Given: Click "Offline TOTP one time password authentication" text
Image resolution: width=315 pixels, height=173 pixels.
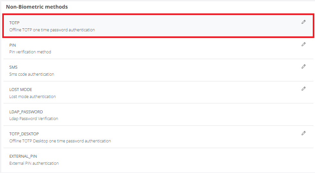Looking at the screenshot, I should coord(52,30).
